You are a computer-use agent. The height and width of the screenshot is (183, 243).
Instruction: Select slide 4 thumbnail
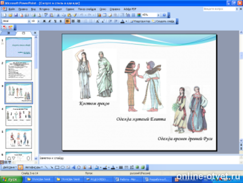coord(19,116)
